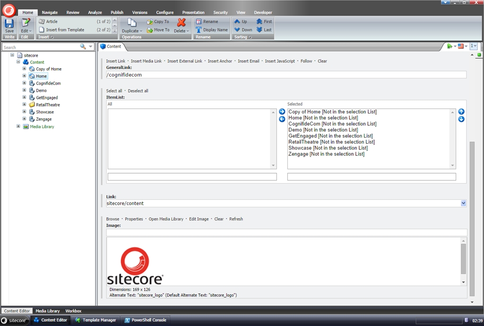Open the Review ribbon tab
Screen dimensions: 484x326
73,12
